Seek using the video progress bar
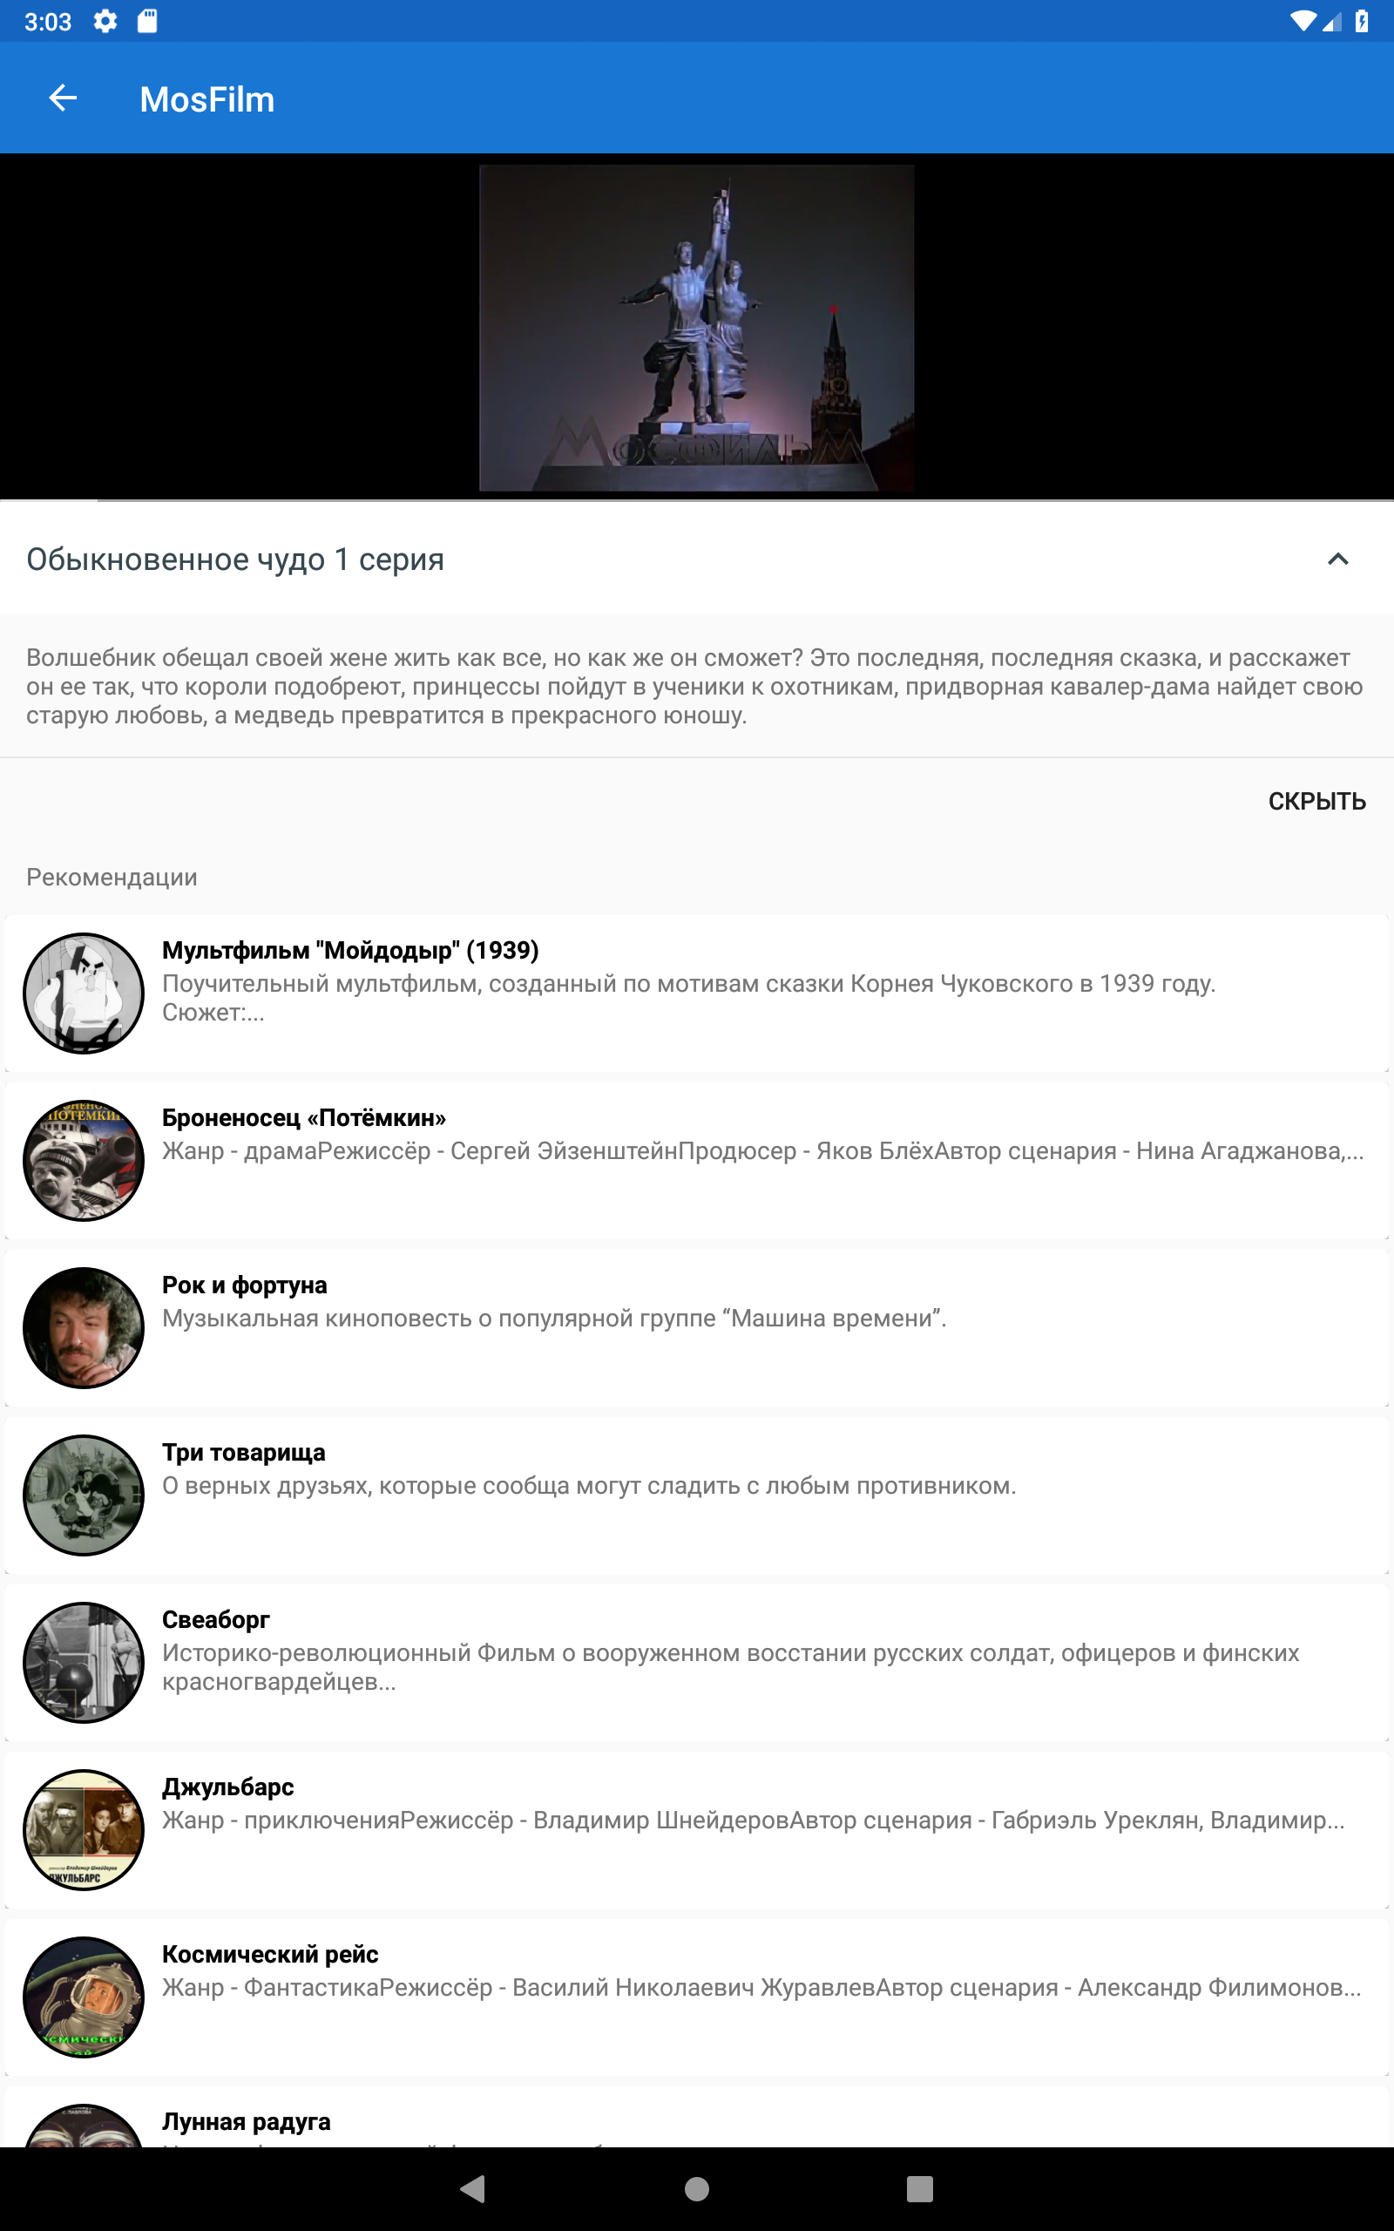This screenshot has width=1394, height=2231. 697,500
